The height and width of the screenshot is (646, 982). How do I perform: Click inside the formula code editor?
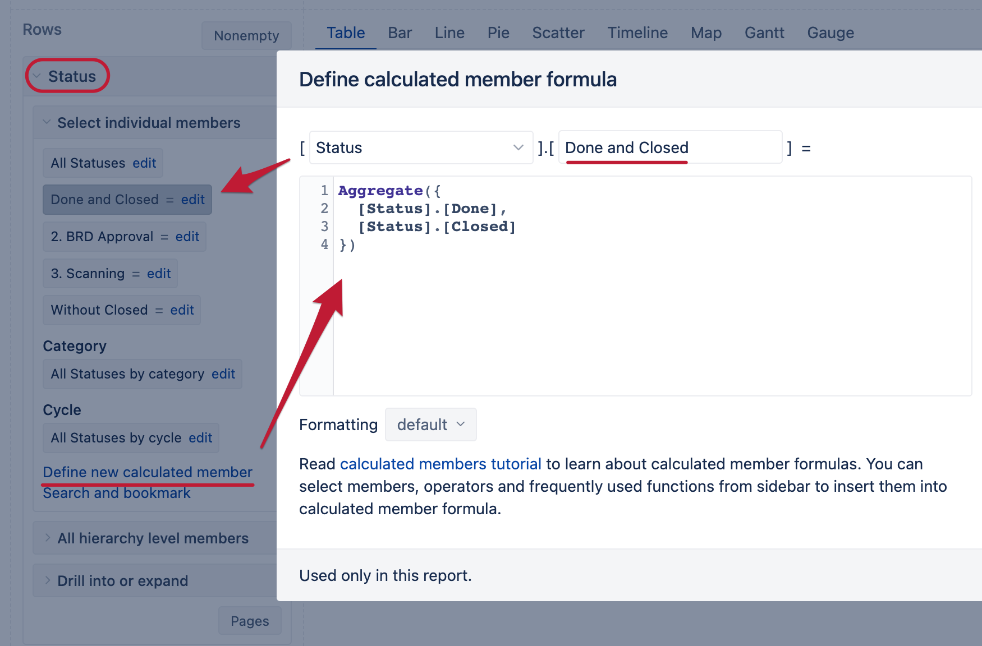(x=652, y=286)
